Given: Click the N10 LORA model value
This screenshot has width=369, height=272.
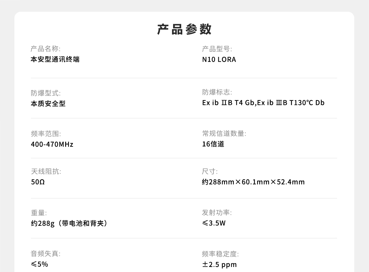Looking at the screenshot, I should pyautogui.click(x=219, y=60).
